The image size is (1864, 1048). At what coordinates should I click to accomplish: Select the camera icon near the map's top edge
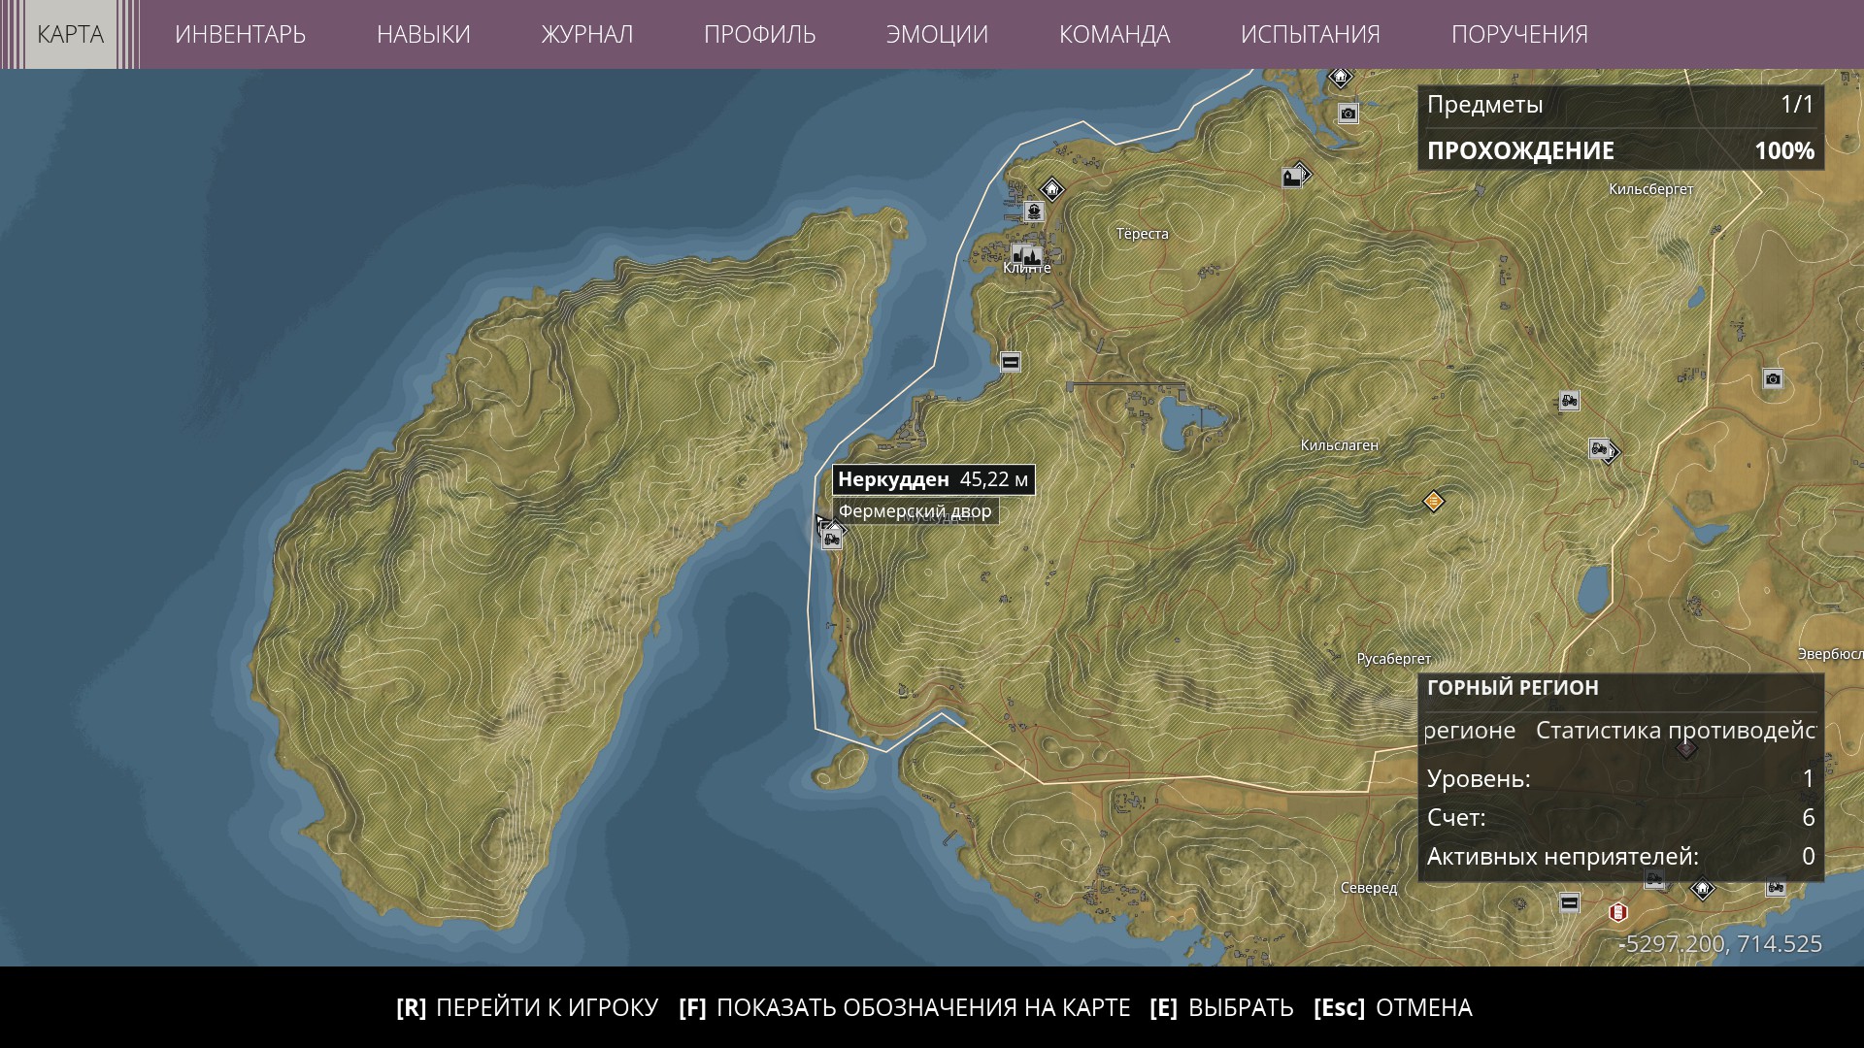1348,115
